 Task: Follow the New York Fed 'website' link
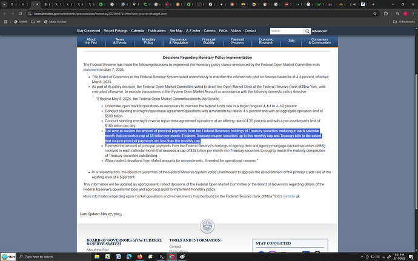pos(289,196)
